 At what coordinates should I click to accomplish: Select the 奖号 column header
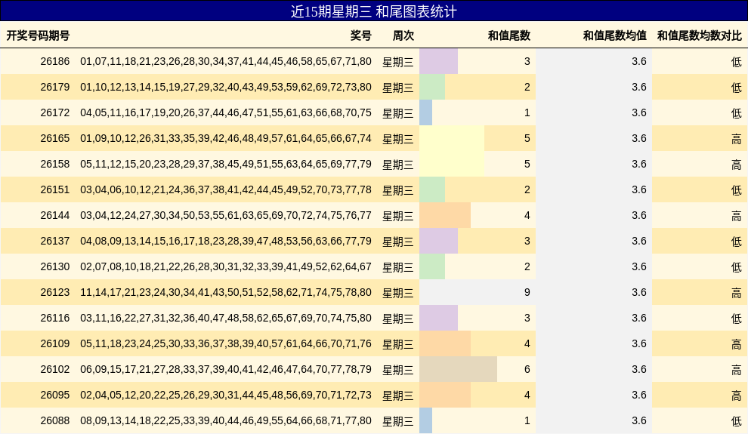pyautogui.click(x=360, y=35)
